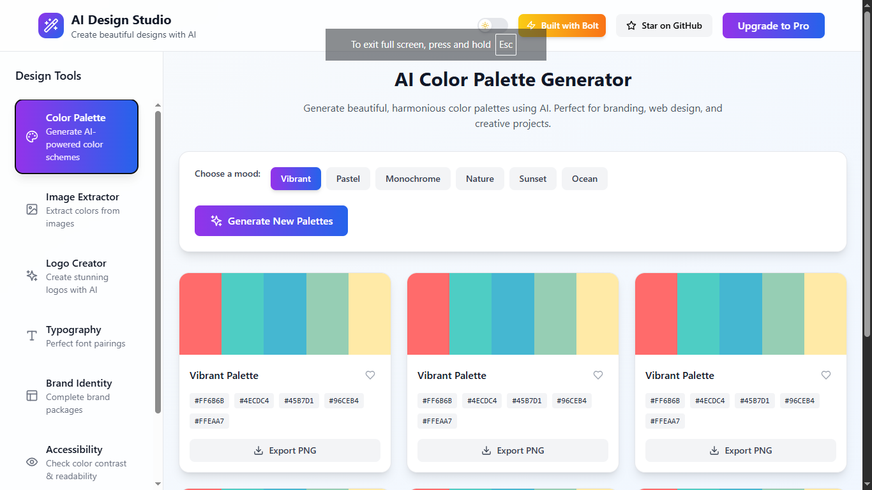Click the Upgrade to Pro button
This screenshot has width=872, height=490.
(773, 26)
